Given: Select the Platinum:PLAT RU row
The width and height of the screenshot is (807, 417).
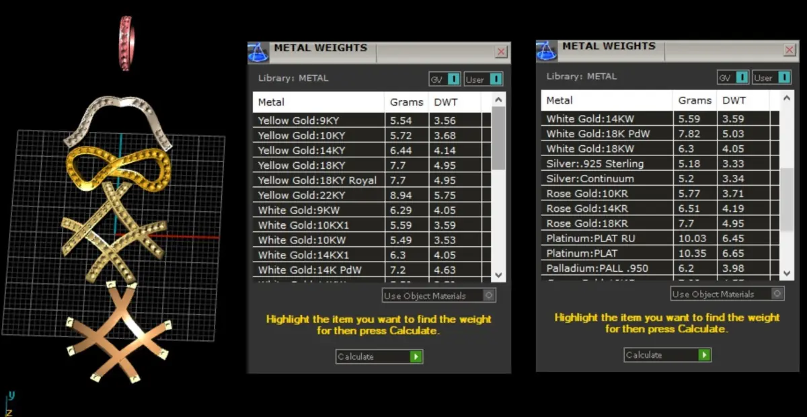Looking at the screenshot, I should tap(660, 238).
